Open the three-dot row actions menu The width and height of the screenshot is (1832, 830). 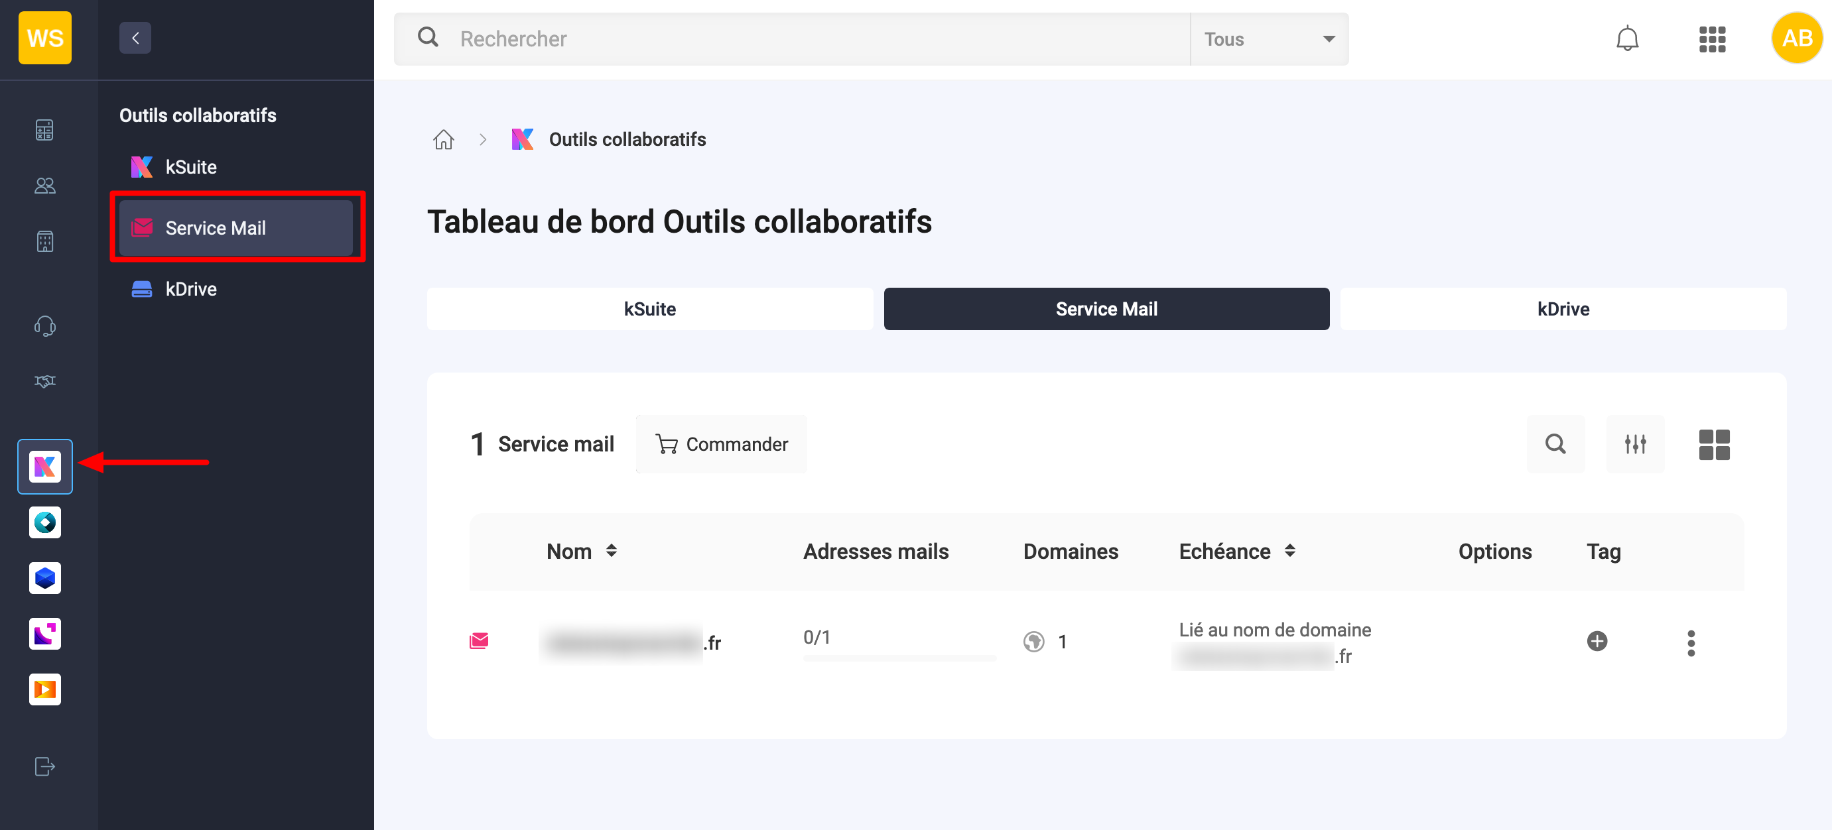click(x=1691, y=644)
